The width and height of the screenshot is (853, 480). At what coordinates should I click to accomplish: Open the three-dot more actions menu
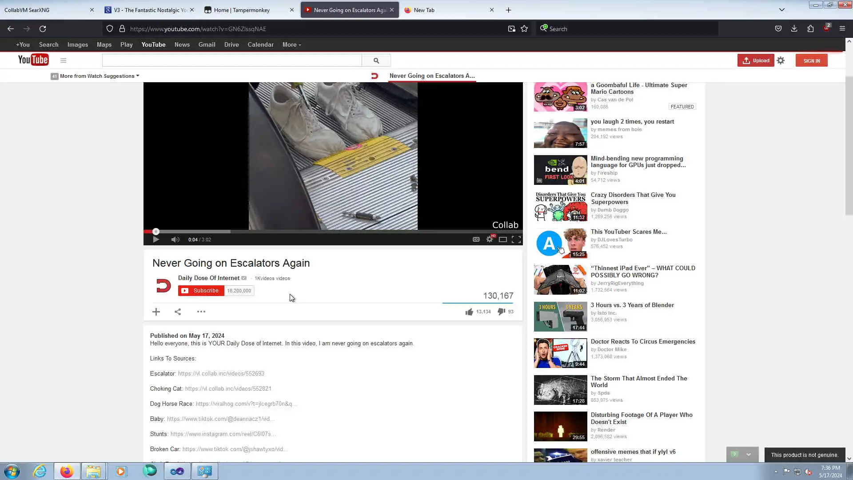click(201, 312)
